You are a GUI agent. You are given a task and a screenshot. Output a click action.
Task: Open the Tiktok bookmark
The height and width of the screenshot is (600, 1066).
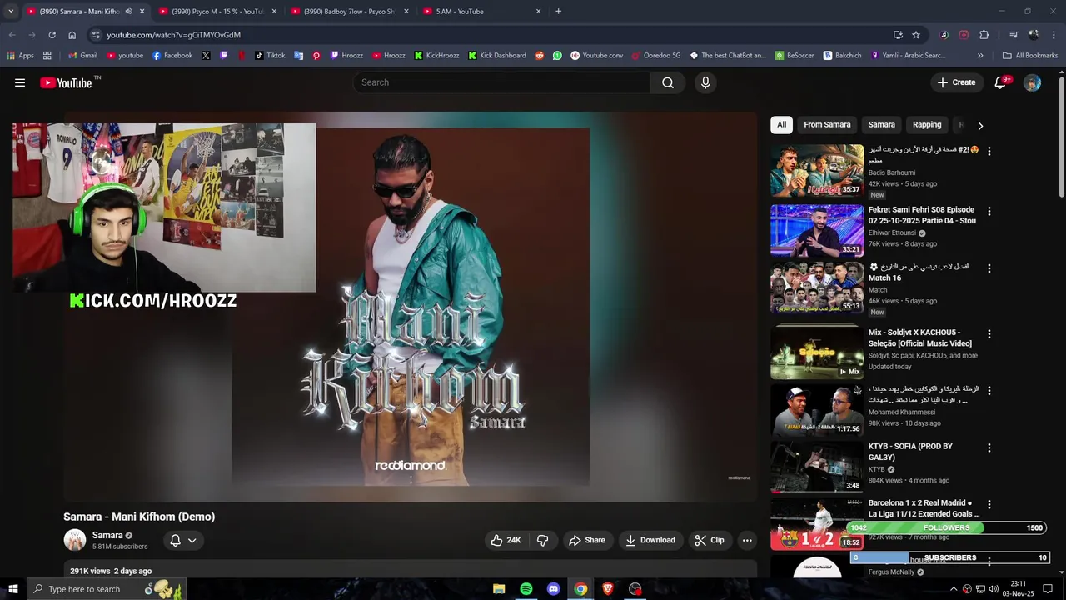click(270, 56)
